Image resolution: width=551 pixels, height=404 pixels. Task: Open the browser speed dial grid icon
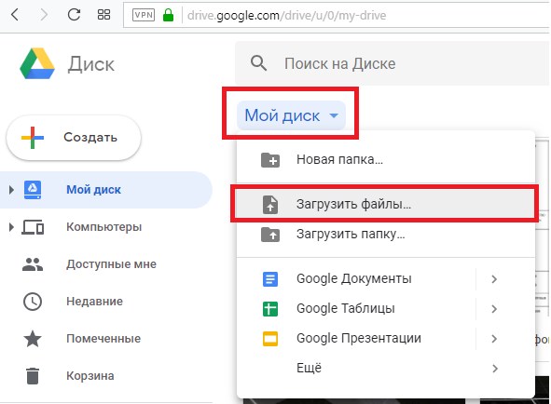(103, 15)
